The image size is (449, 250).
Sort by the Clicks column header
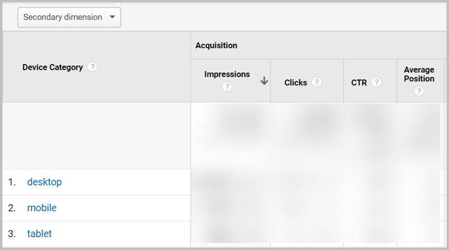coord(296,82)
